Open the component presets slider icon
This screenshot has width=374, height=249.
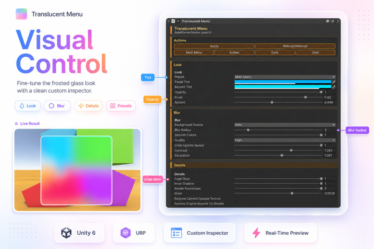[333, 21]
